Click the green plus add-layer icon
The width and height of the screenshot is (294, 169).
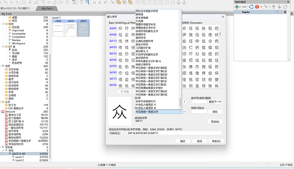pyautogui.click(x=237, y=7)
